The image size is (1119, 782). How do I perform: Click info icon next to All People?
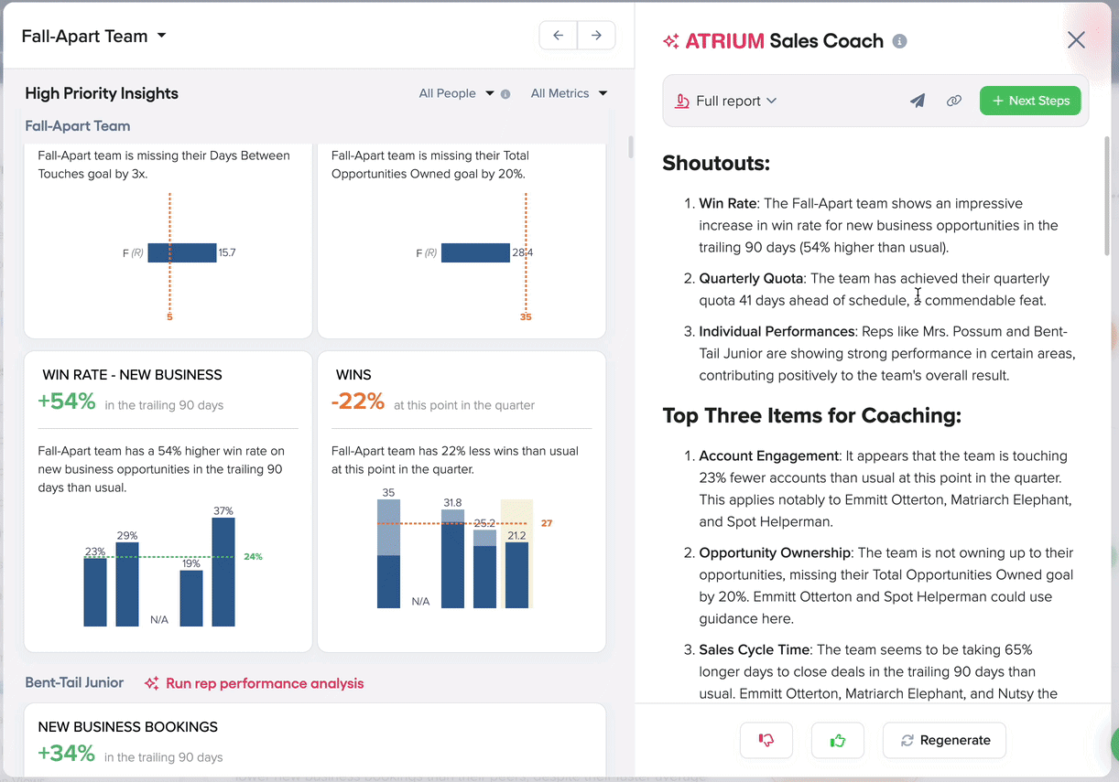click(505, 94)
